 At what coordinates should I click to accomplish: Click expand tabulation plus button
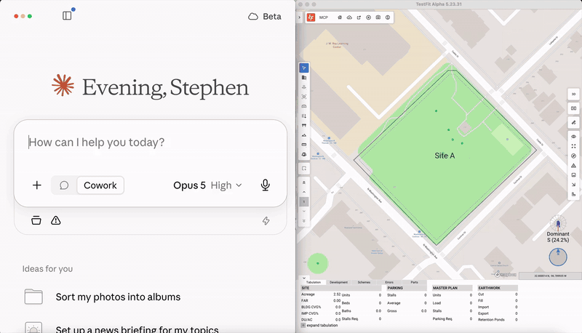(303, 325)
